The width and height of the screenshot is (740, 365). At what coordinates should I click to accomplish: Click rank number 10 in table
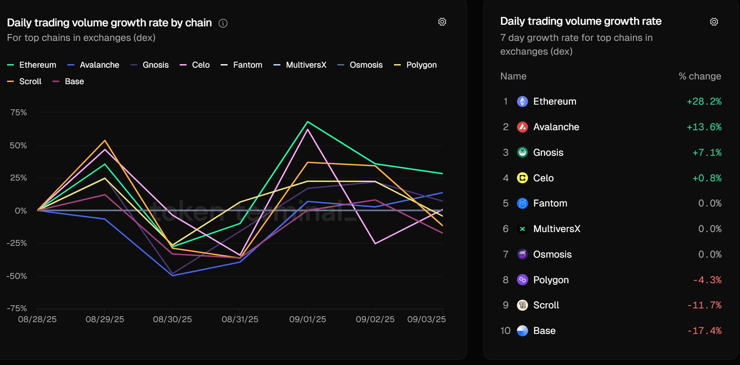click(506, 331)
